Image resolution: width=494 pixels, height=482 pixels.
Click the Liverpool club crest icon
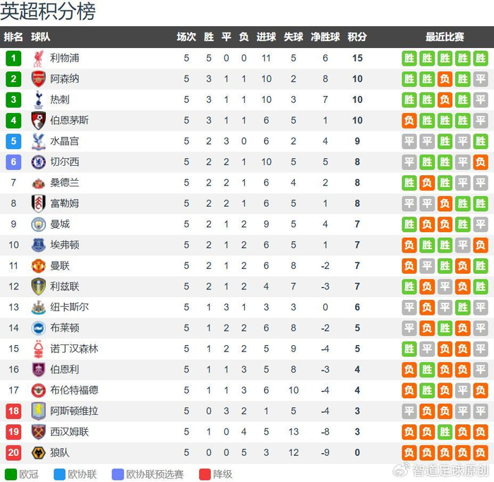[38, 59]
